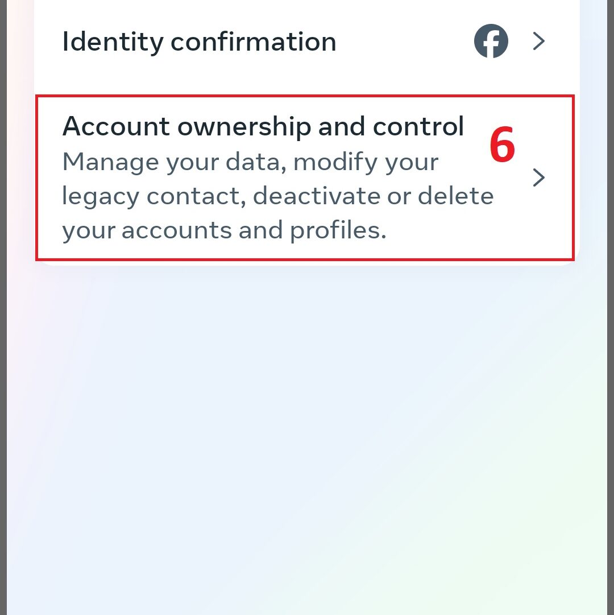Click the word 'delete' in the description
Screen dimensions: 614x615
[x=456, y=196]
